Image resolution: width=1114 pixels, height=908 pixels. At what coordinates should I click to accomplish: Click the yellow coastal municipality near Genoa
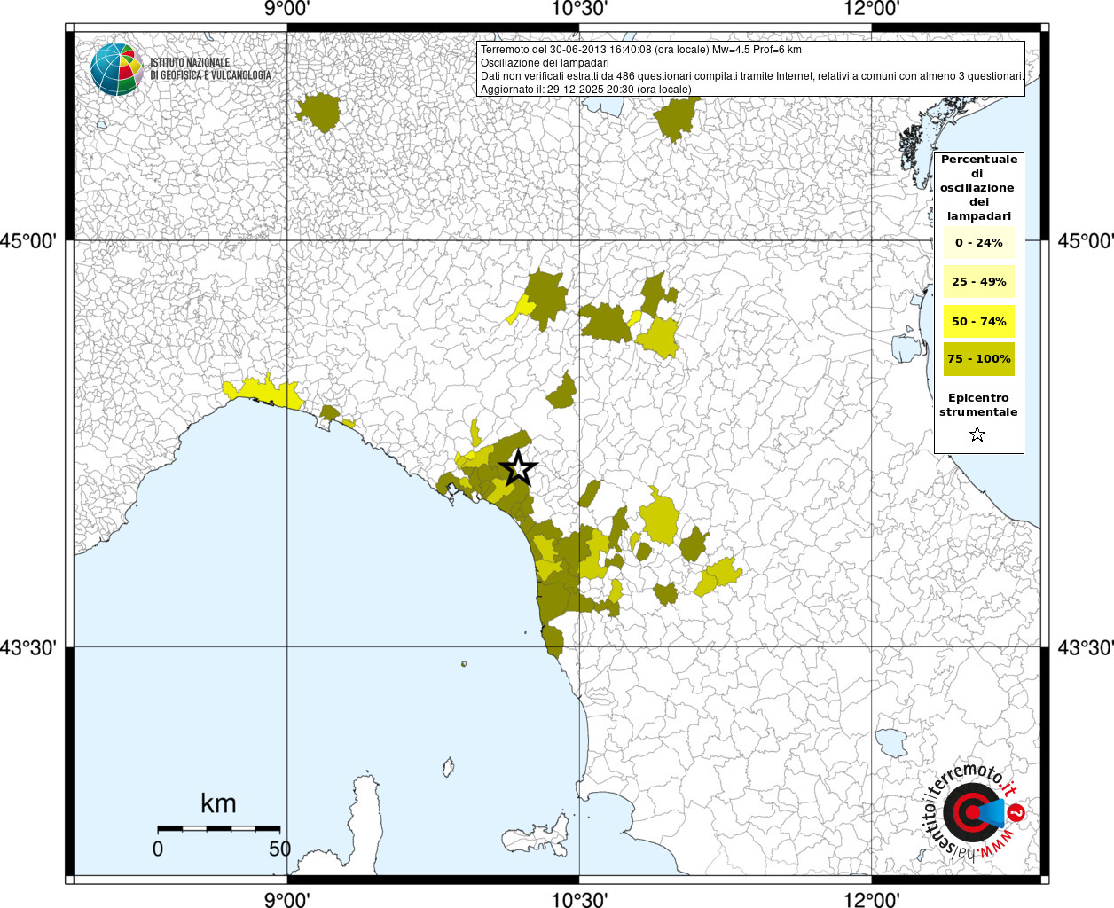[x=263, y=392]
